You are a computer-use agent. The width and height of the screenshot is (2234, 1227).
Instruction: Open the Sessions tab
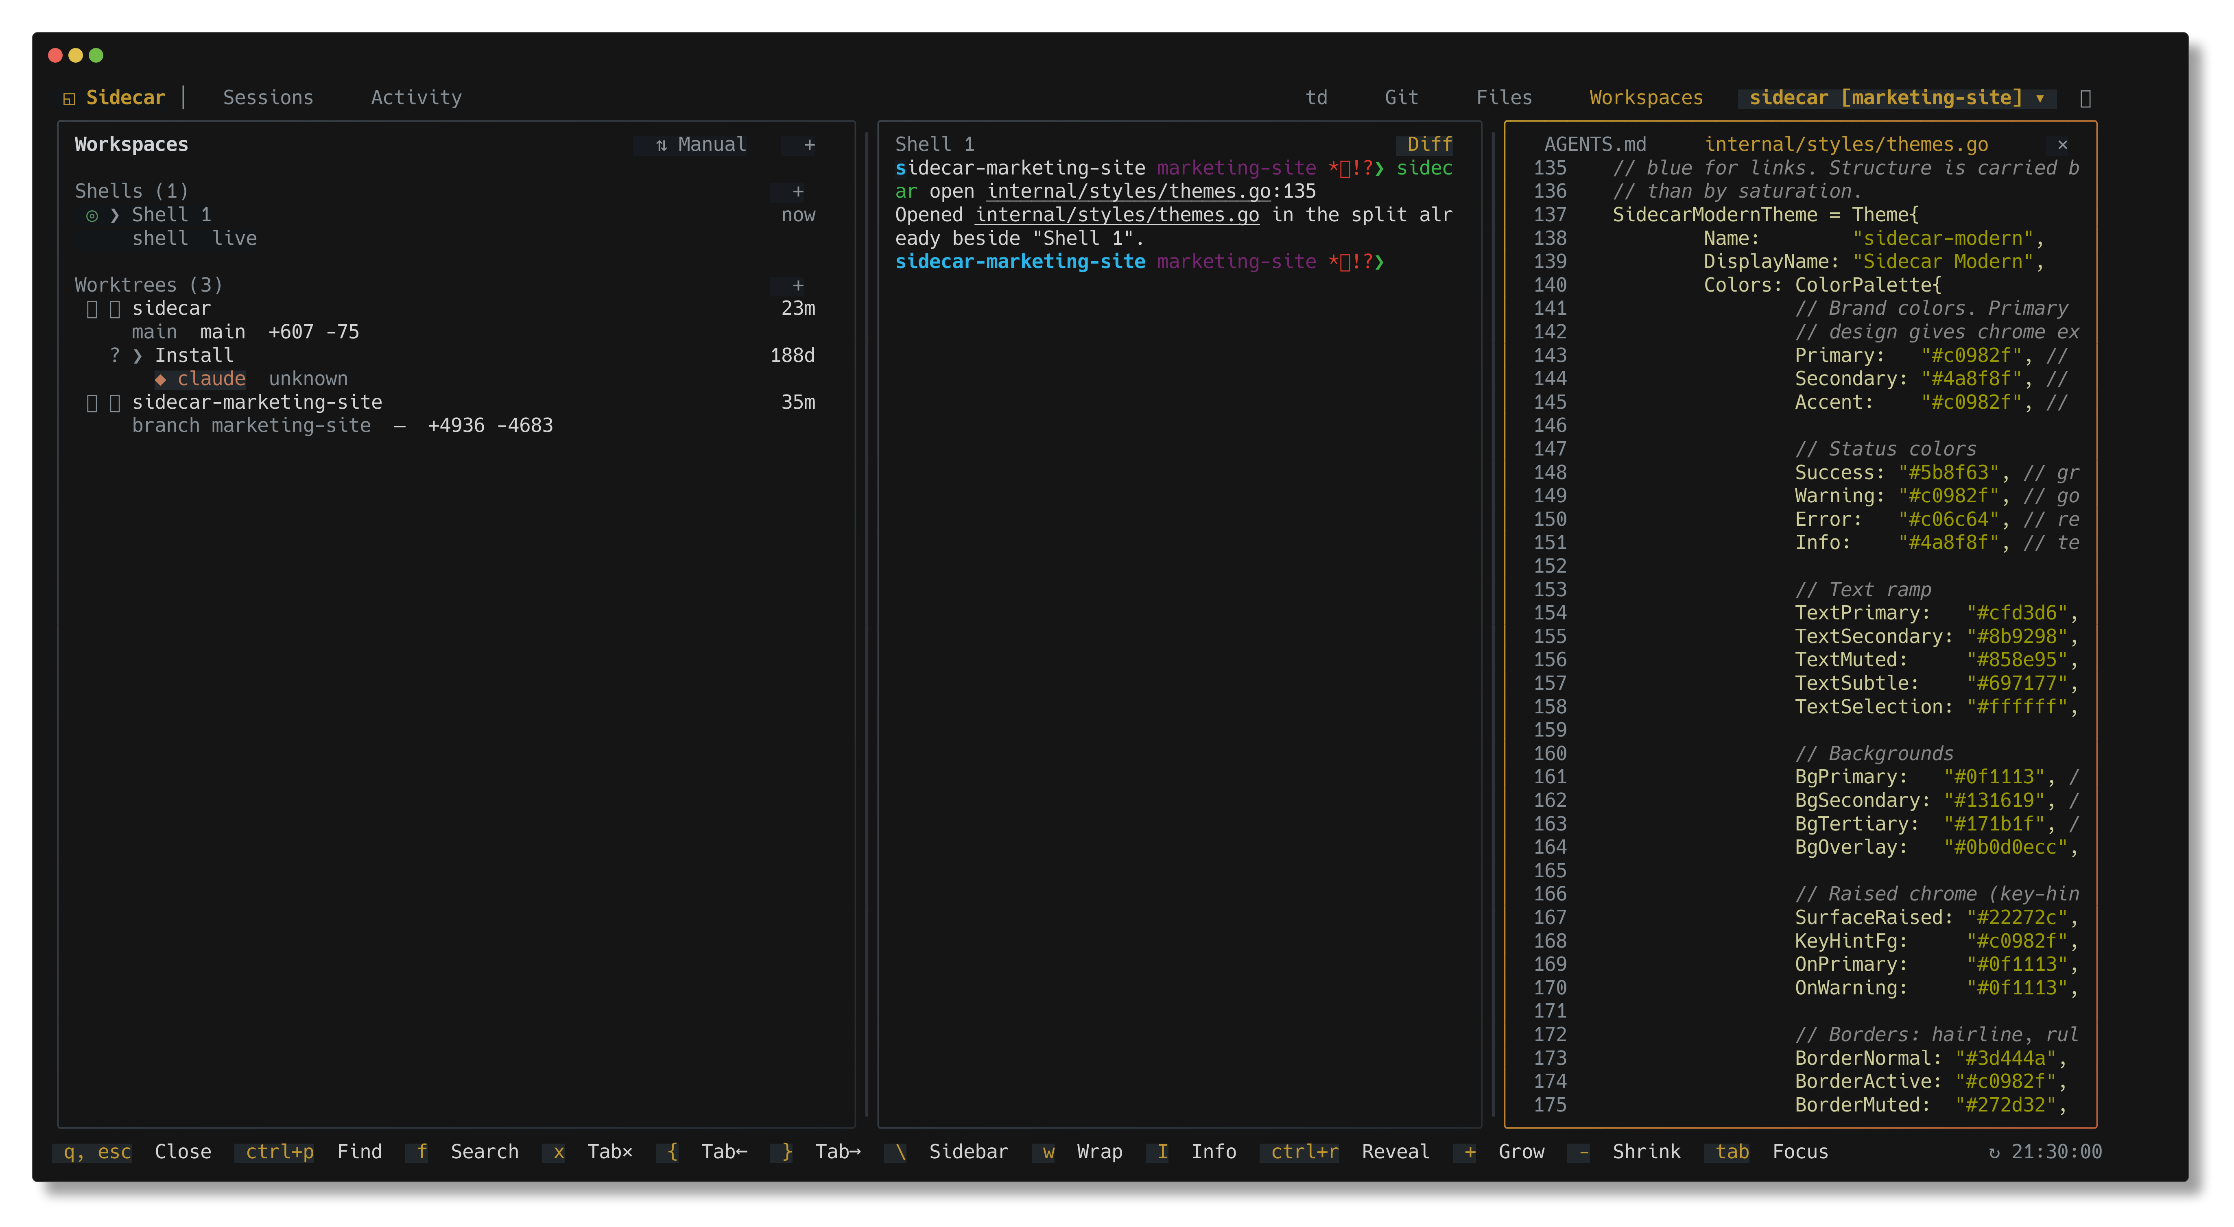pos(268,98)
